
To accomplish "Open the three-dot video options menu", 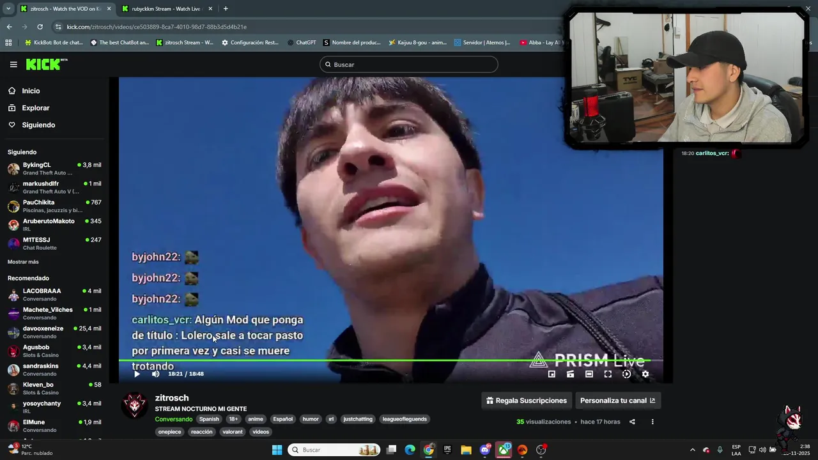I will [652, 422].
